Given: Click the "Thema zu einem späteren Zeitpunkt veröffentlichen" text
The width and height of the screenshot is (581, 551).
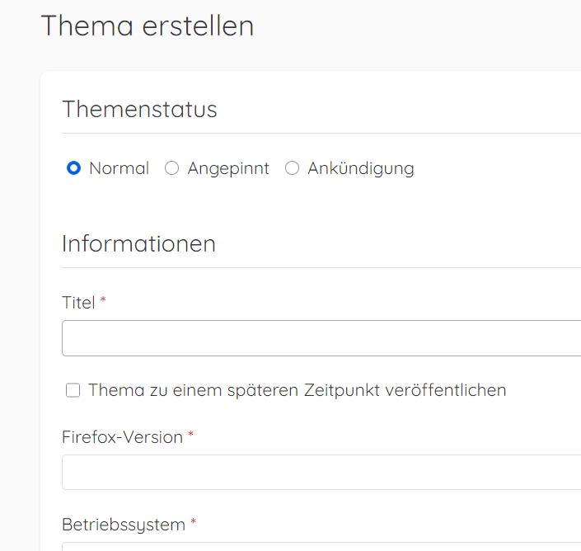Looking at the screenshot, I should pos(297,390).
